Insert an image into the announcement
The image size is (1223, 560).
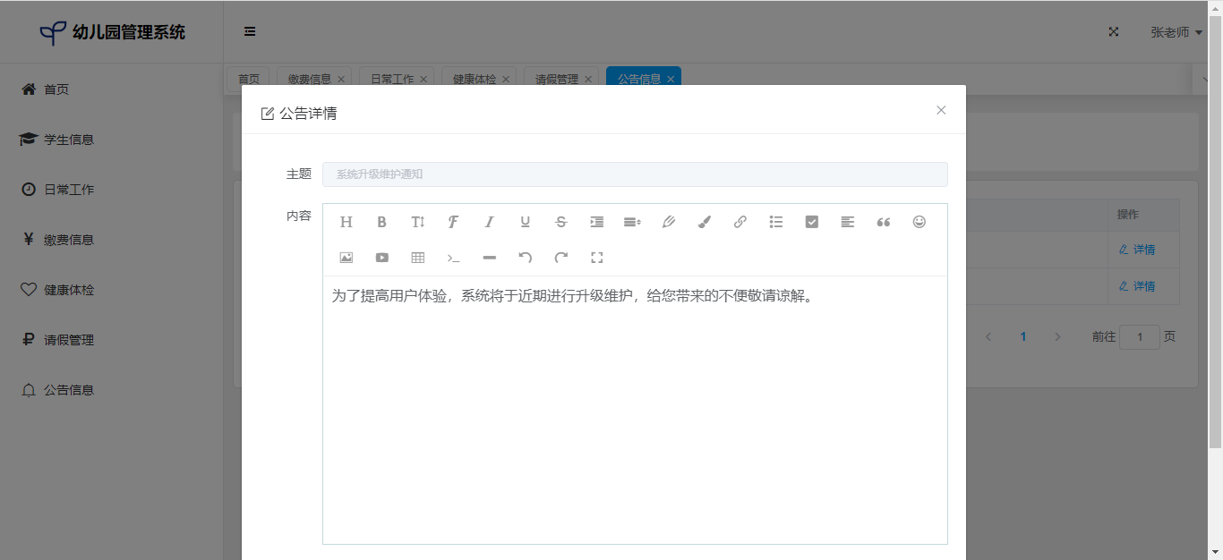coord(346,258)
